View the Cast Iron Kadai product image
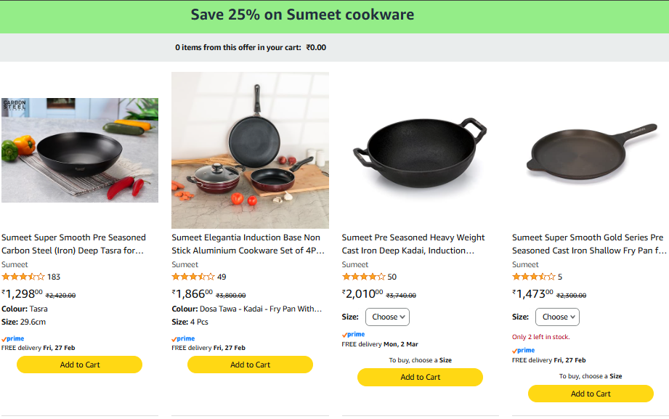Viewport: 669px width, 419px height. [x=420, y=150]
